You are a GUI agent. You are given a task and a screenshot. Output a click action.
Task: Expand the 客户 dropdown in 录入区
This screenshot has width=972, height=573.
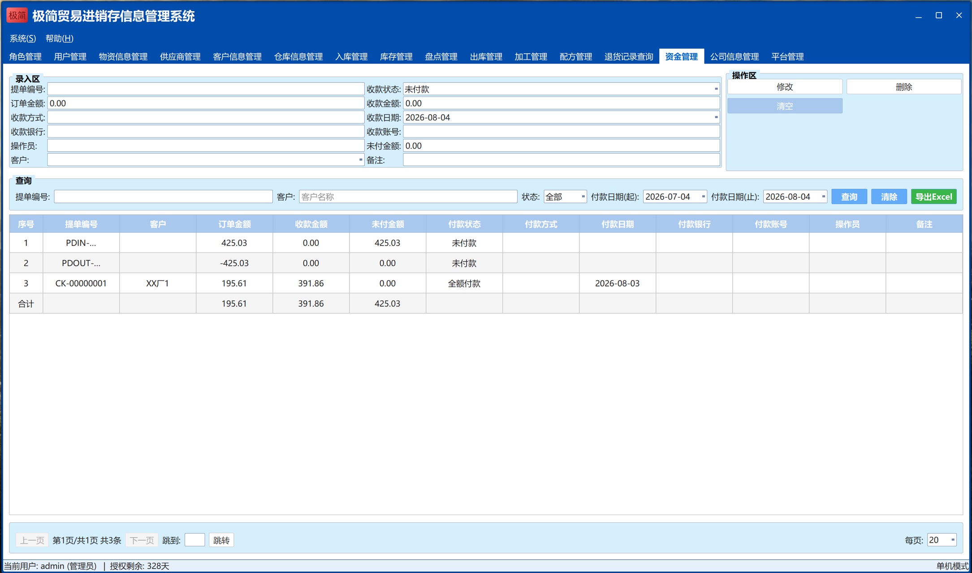[x=360, y=160]
